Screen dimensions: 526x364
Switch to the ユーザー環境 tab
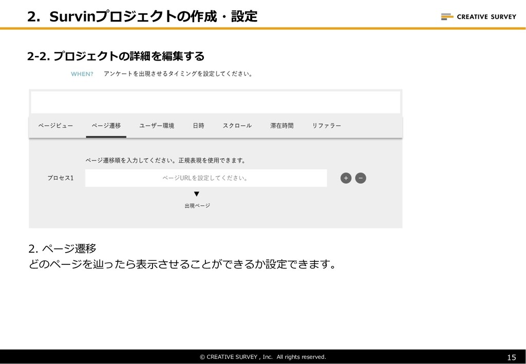tap(157, 126)
